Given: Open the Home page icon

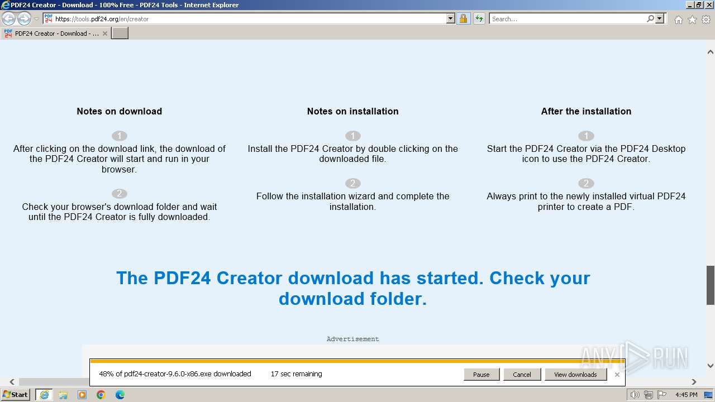Looking at the screenshot, I should point(678,20).
